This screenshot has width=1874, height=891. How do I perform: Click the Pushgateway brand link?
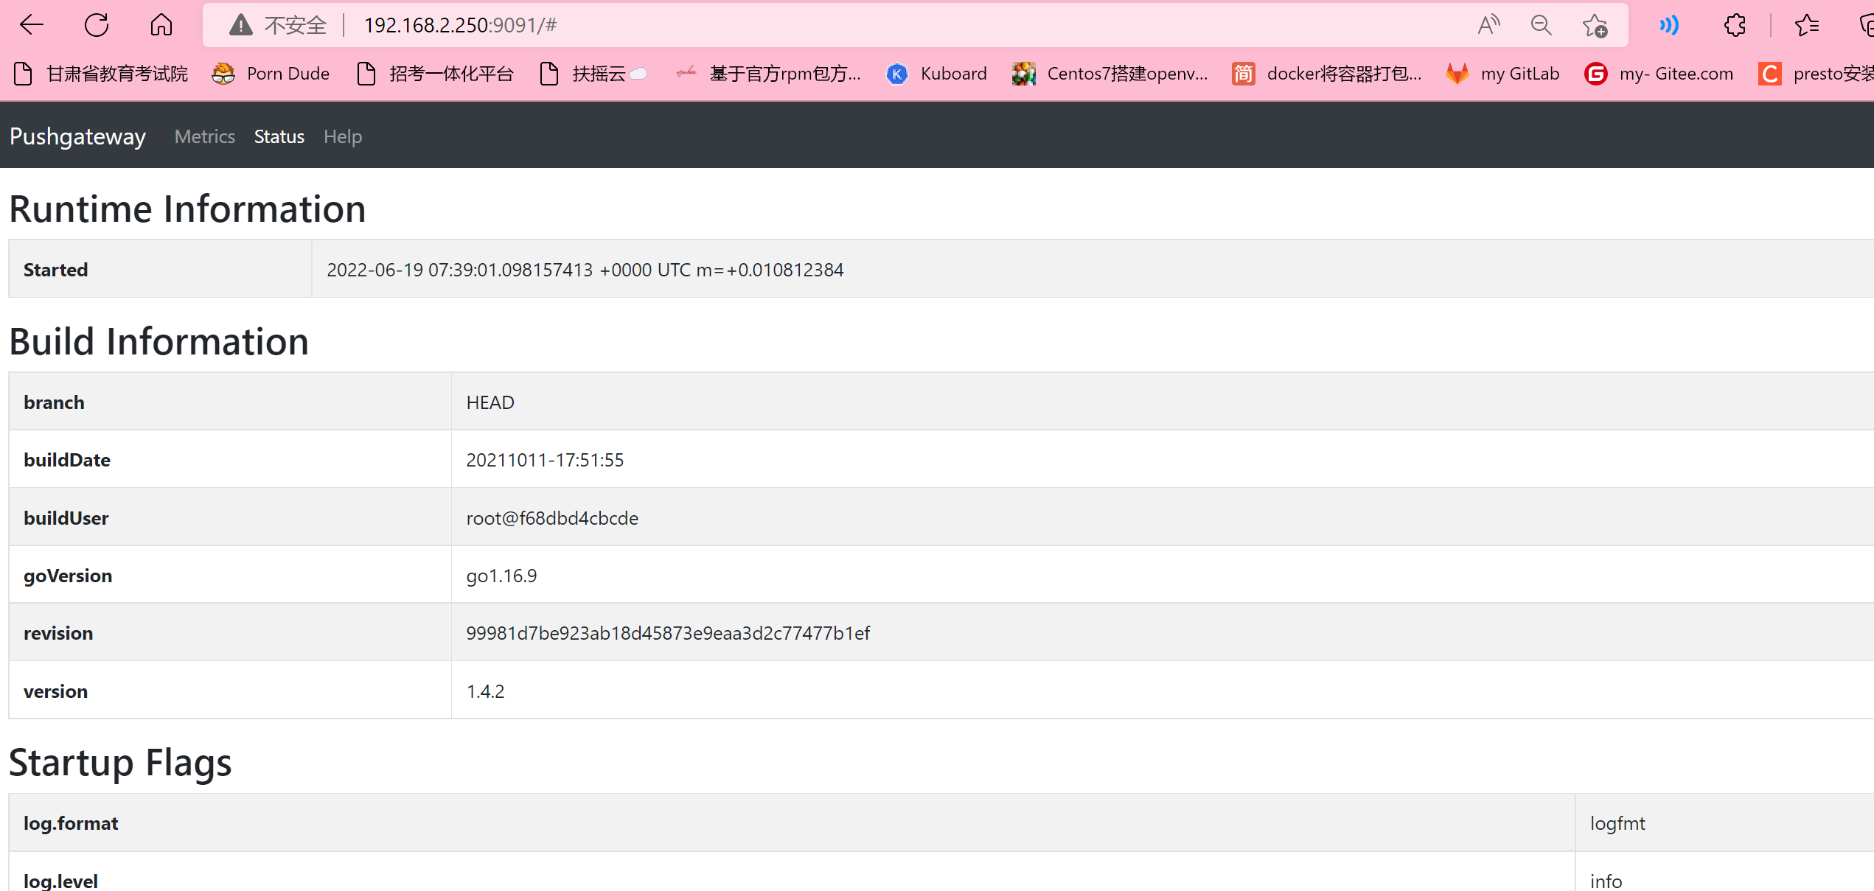[x=77, y=136]
